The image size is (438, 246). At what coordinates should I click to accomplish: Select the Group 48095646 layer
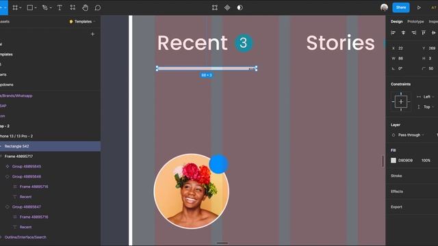pyautogui.click(x=50, y=176)
